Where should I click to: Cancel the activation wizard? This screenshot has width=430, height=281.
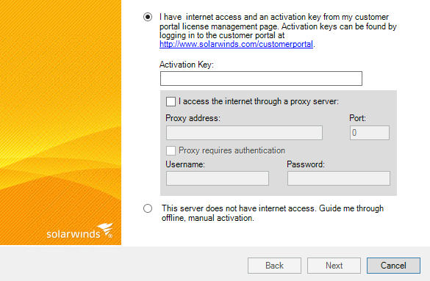click(393, 266)
